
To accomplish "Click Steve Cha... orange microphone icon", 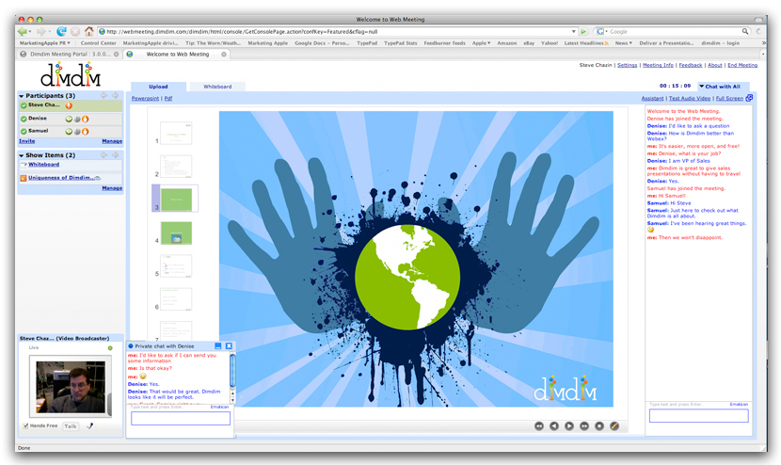I will (x=69, y=105).
